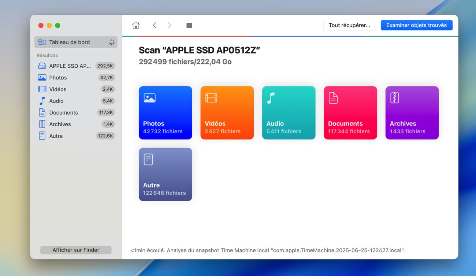Select Documents in sidebar results

pos(76,112)
